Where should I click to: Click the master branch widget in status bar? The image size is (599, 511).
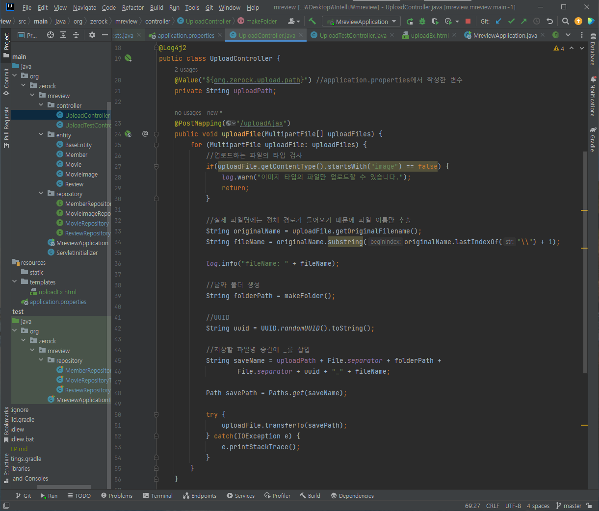[x=569, y=506]
